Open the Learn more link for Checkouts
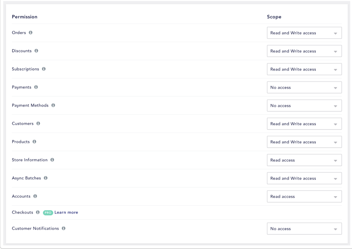This screenshot has height=249, width=352. [66, 213]
